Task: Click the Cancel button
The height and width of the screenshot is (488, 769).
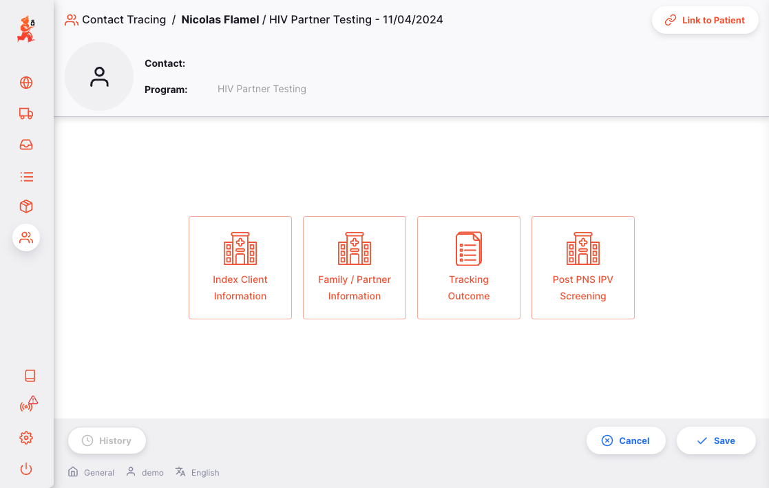Action: (626, 441)
